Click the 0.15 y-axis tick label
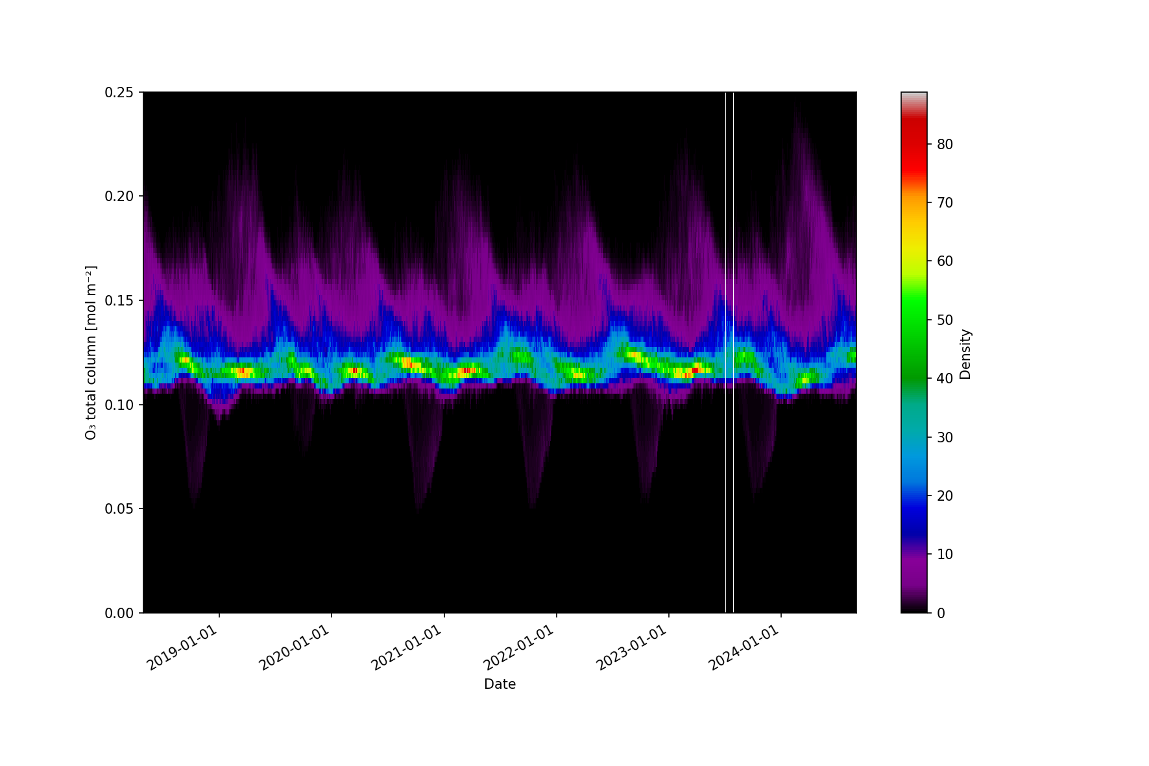This screenshot has height=766, width=1149. tap(119, 301)
